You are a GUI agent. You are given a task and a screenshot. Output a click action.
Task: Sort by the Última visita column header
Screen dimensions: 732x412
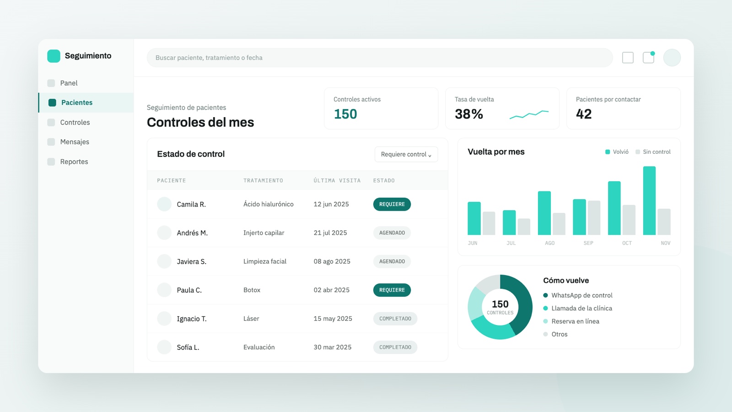click(337, 180)
